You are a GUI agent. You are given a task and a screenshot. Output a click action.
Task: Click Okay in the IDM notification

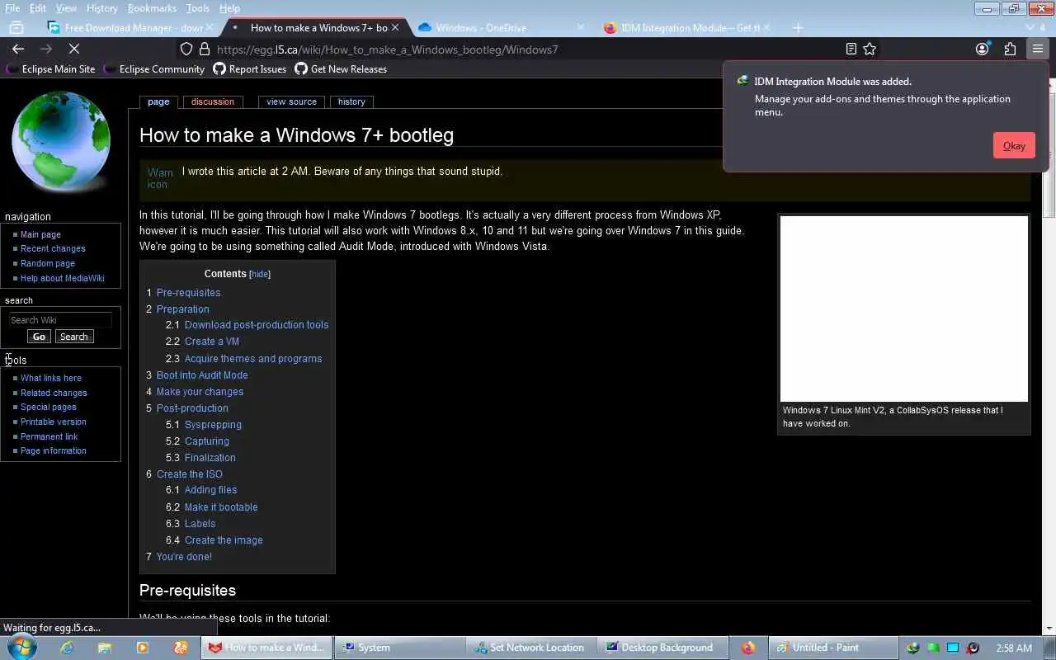click(x=1014, y=146)
